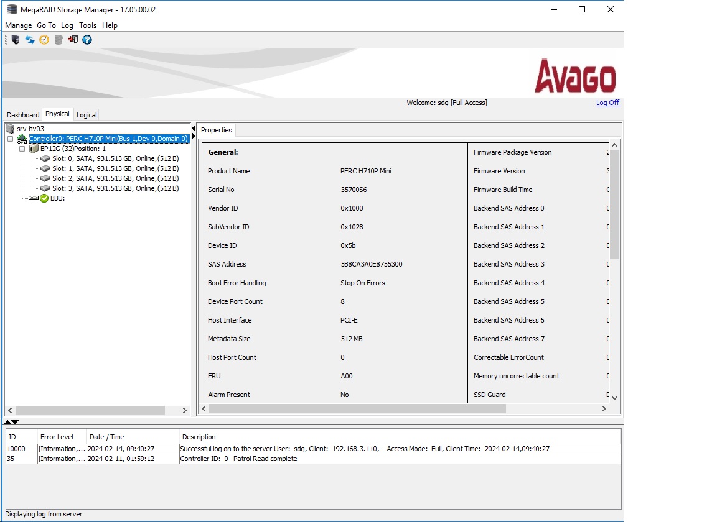
Task: Click the server icon in the toolbar
Action: click(16, 40)
